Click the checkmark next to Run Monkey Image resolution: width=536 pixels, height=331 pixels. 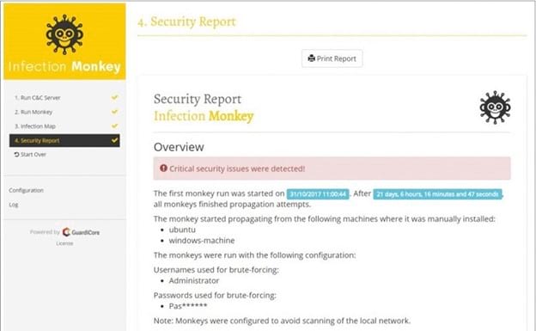[x=114, y=112]
